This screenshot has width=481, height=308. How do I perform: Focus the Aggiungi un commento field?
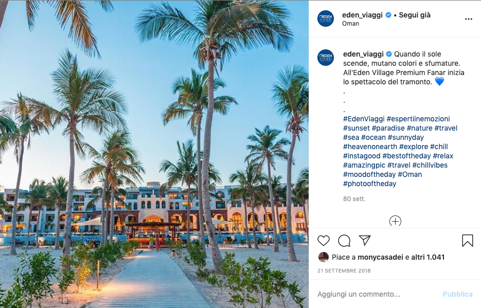click(x=377, y=294)
